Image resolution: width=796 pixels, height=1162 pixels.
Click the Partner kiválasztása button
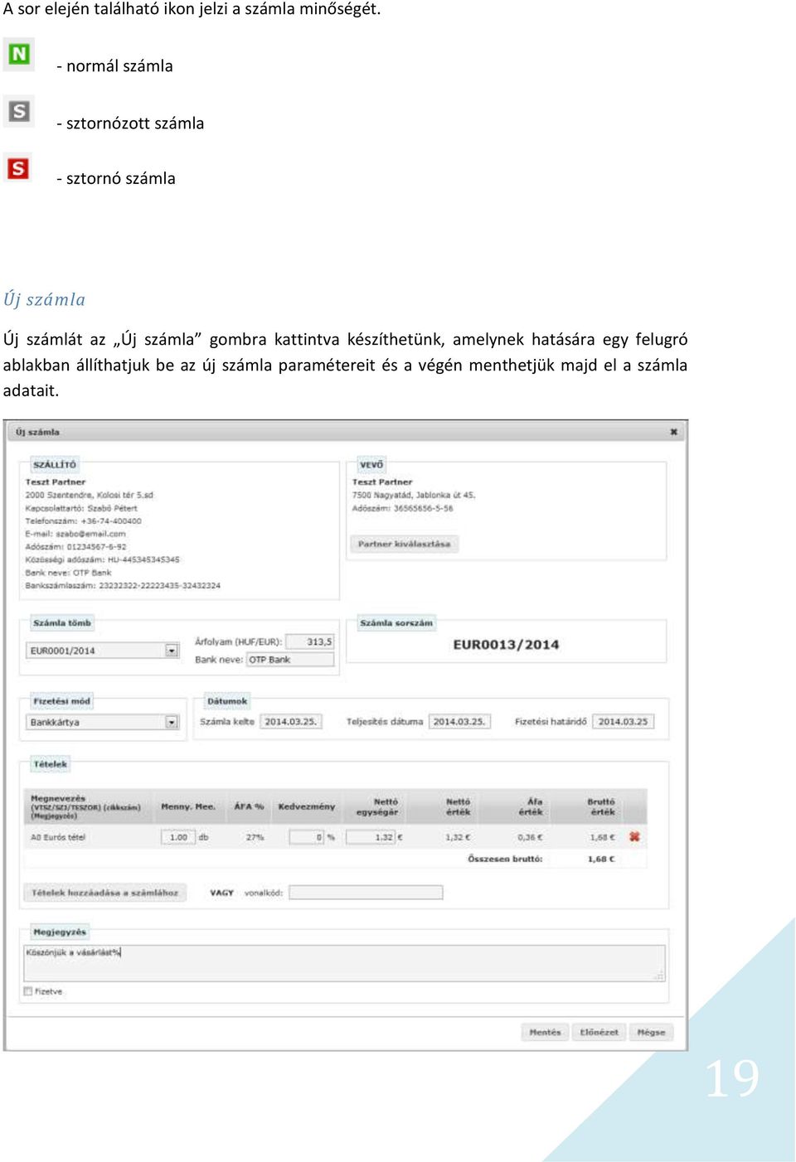click(x=404, y=545)
